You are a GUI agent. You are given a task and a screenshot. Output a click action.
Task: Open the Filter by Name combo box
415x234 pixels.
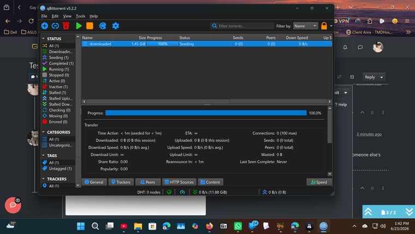point(305,26)
